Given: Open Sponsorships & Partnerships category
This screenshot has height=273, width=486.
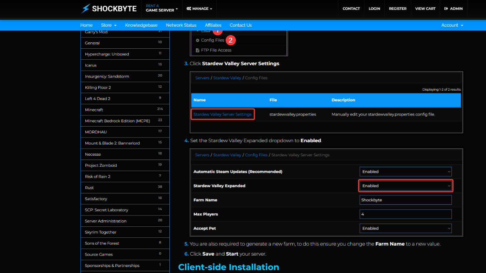Looking at the screenshot, I should point(125,266).
